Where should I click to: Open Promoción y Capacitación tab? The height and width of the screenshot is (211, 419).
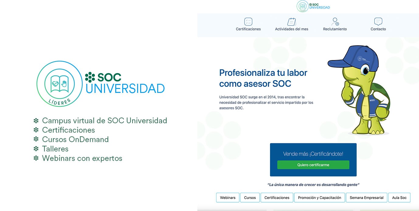[x=320, y=198]
